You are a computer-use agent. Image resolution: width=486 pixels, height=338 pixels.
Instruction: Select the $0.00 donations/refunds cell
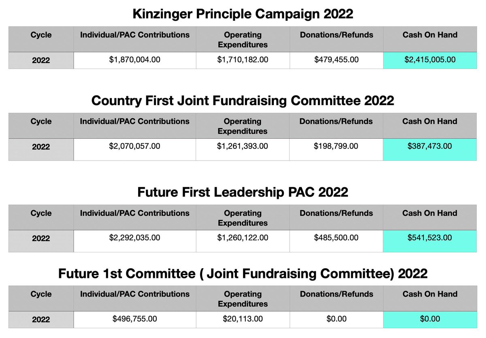tap(336, 319)
